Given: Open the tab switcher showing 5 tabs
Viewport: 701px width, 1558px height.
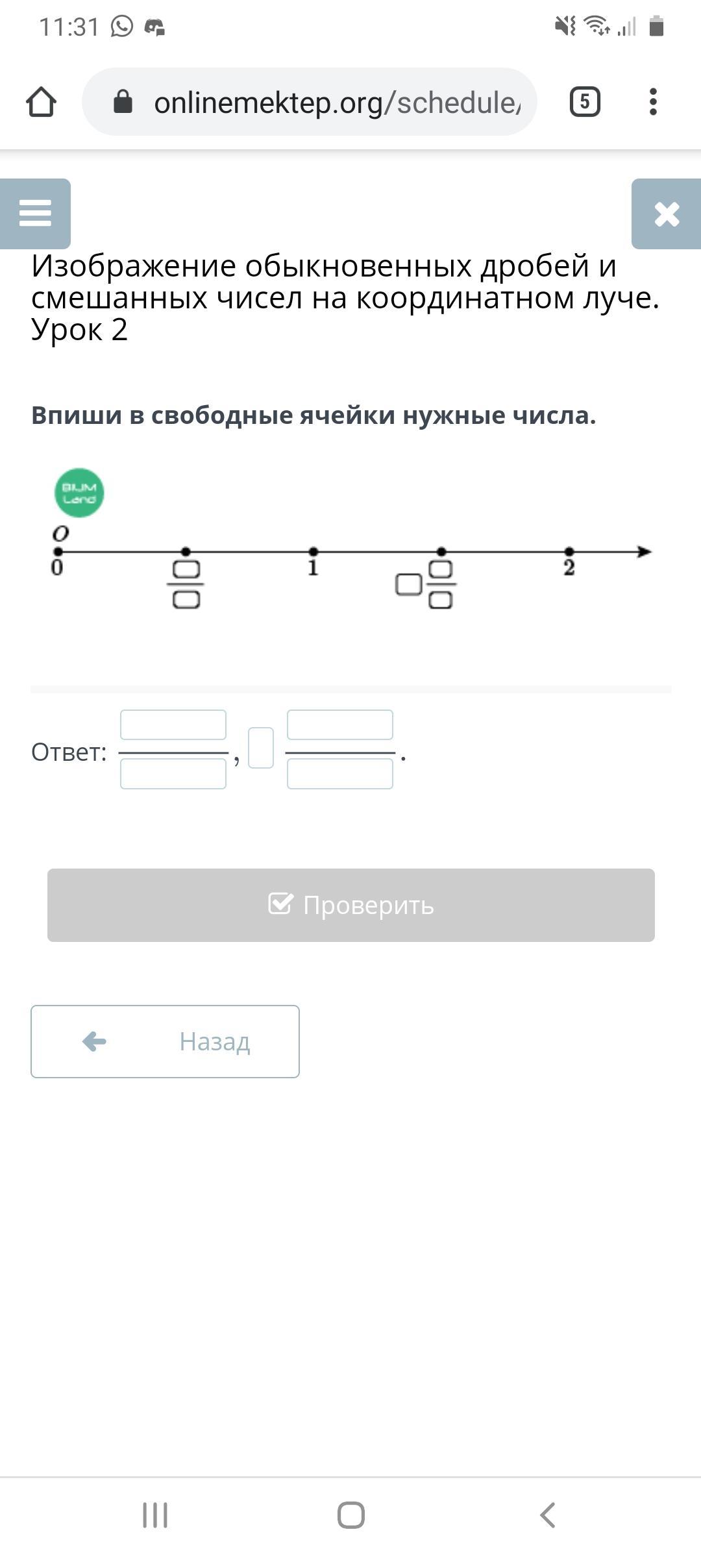Looking at the screenshot, I should (585, 102).
